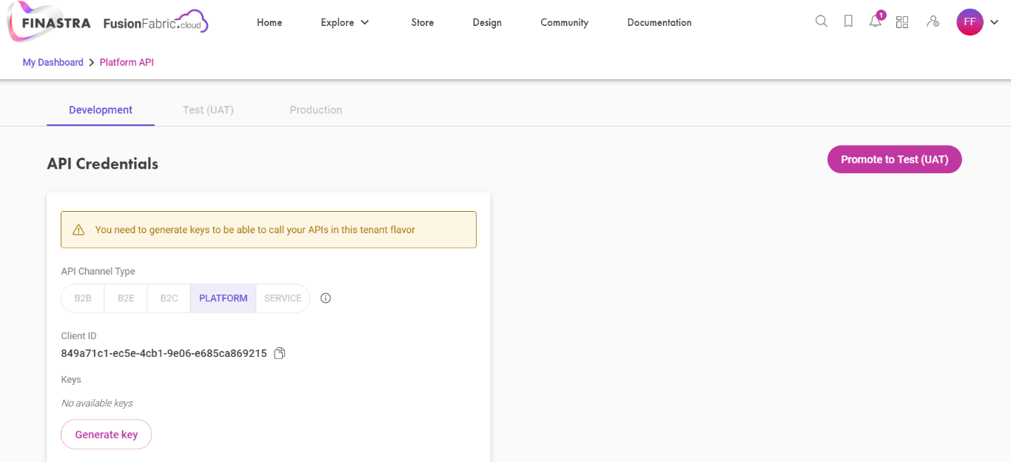Image resolution: width=1011 pixels, height=462 pixels.
Task: Open the Community menu item
Action: click(565, 22)
